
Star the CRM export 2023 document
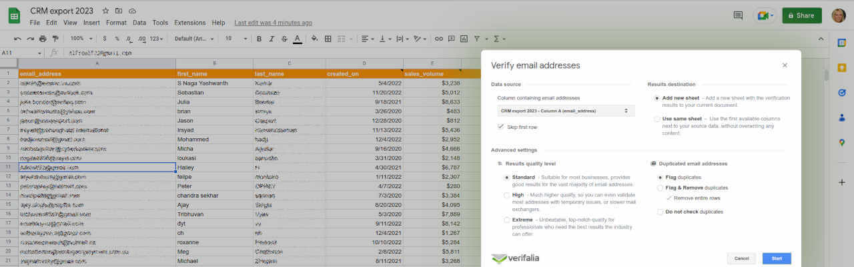tap(106, 11)
